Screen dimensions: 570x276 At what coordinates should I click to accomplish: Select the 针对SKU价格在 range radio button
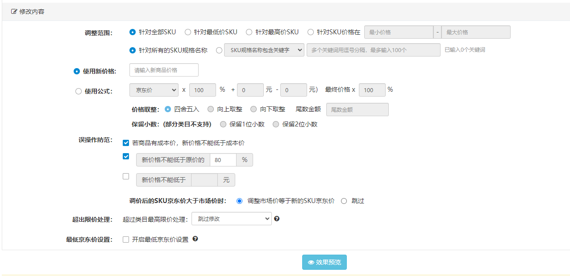pyautogui.click(x=311, y=32)
